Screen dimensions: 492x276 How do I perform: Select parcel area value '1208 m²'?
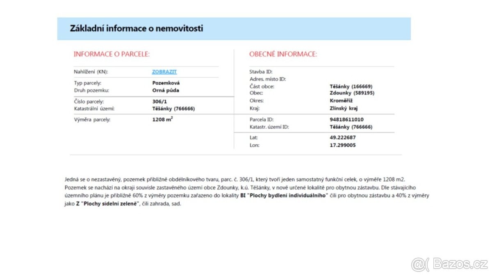pyautogui.click(x=162, y=119)
